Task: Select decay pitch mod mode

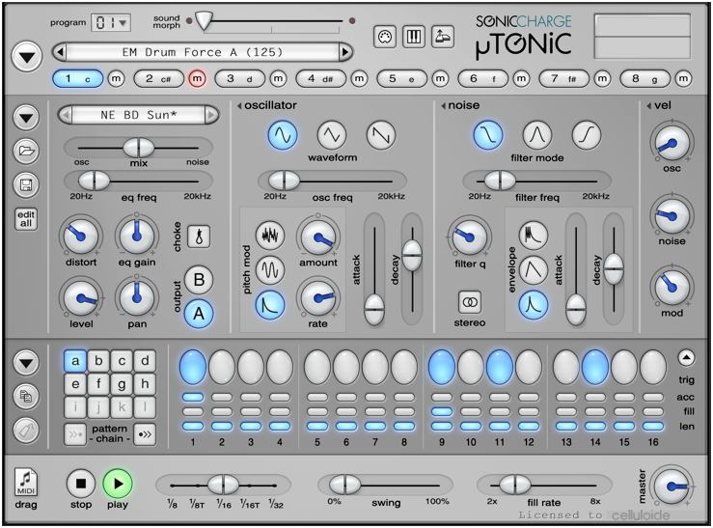Action: 270,305
